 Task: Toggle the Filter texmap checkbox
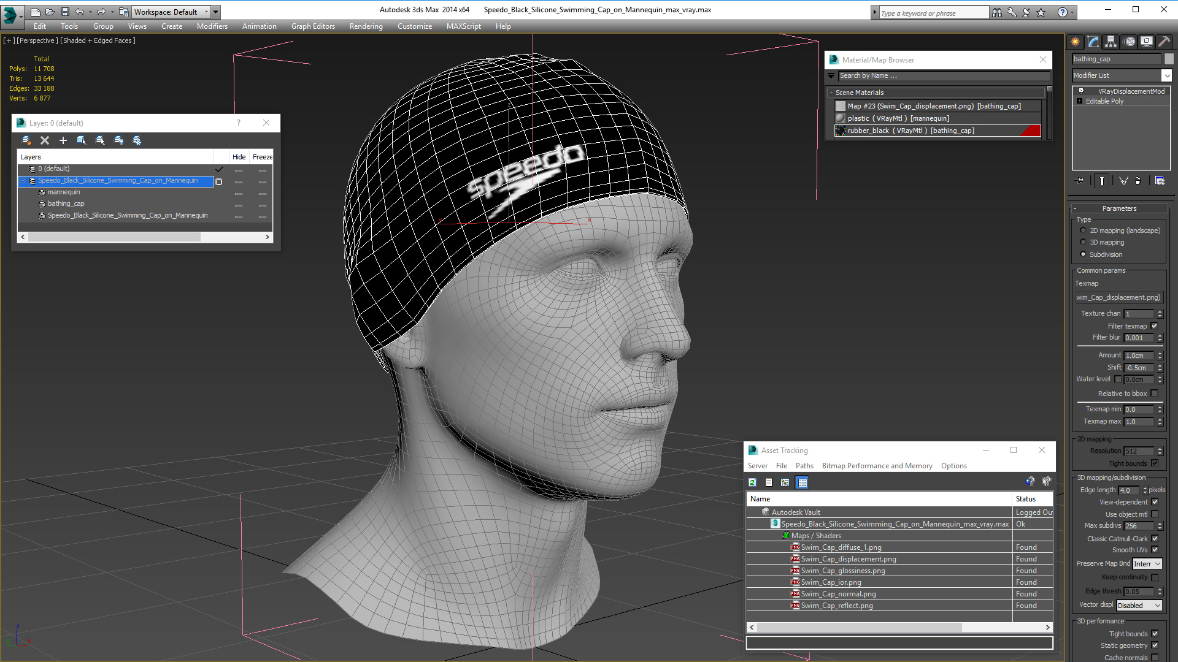point(1155,326)
